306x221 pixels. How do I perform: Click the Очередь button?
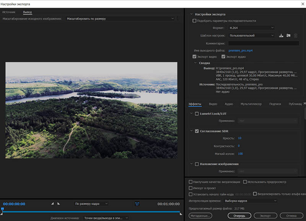[x=239, y=216]
